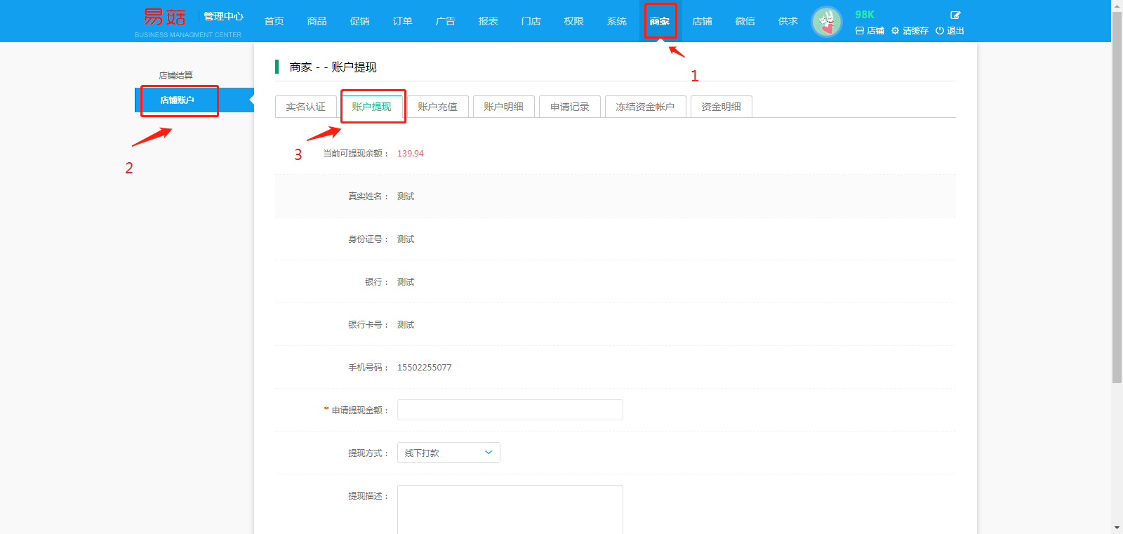Open the 提现方式 dropdown showing 线下打款

[448, 453]
